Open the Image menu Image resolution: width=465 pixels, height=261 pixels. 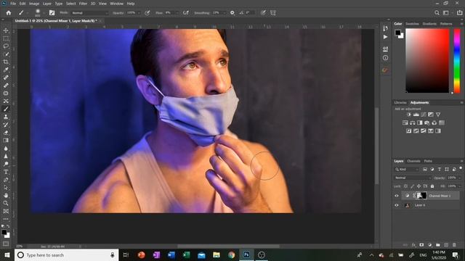[34, 4]
